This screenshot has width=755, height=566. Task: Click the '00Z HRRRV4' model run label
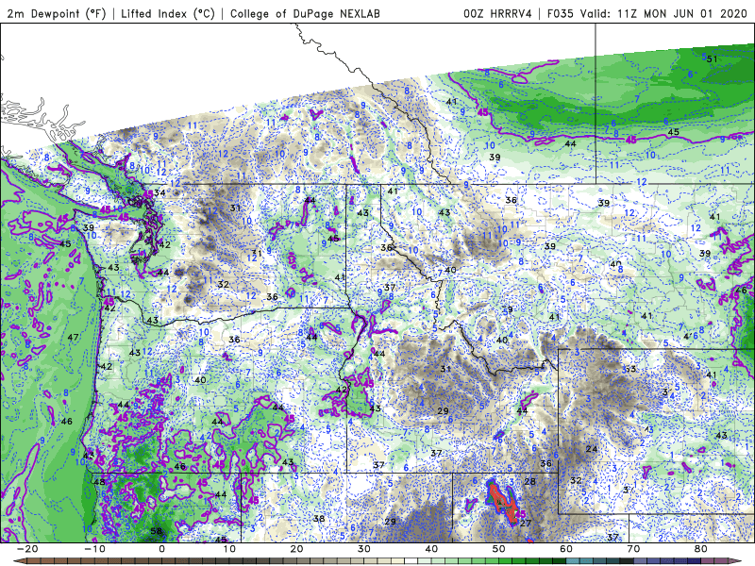click(498, 13)
